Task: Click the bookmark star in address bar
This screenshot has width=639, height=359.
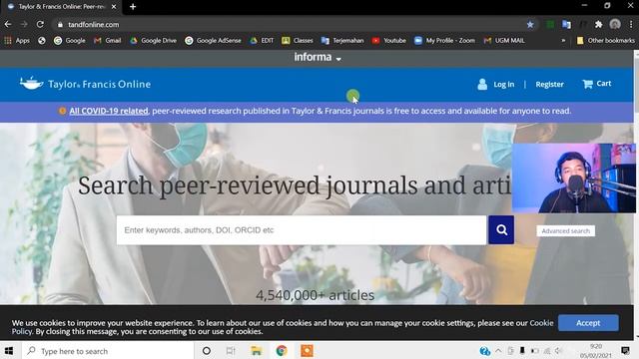Action: coord(530,24)
